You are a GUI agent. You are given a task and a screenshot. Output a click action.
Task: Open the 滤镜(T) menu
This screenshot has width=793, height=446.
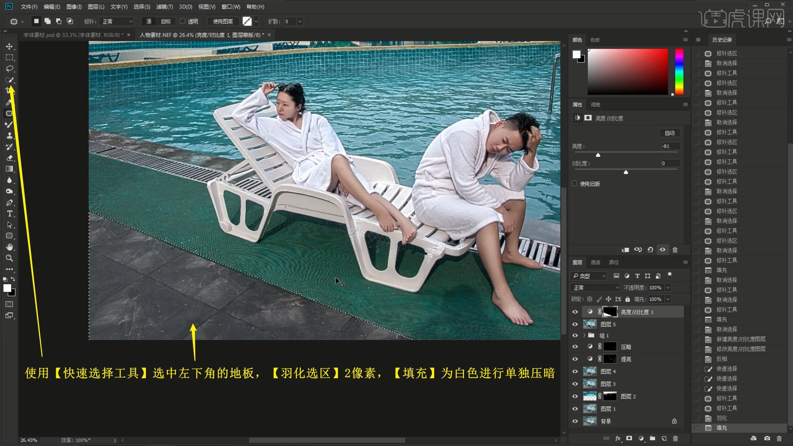point(164,7)
